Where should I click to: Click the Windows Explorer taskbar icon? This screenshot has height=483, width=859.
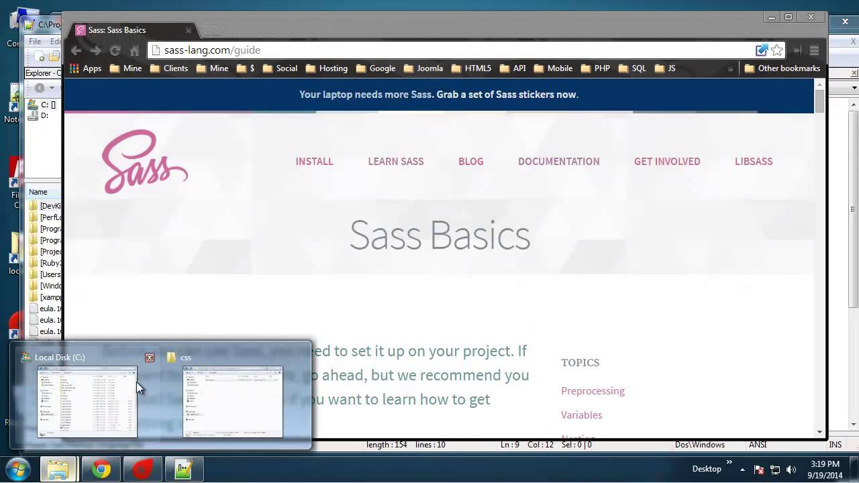[58, 470]
